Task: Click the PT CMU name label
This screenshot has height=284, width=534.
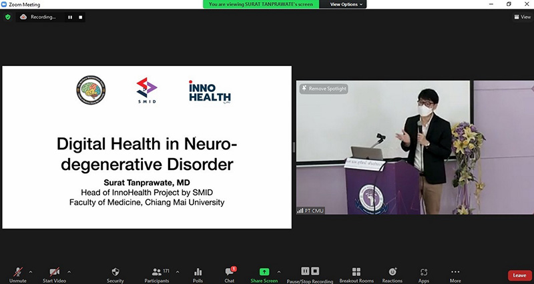Action: 310,211
